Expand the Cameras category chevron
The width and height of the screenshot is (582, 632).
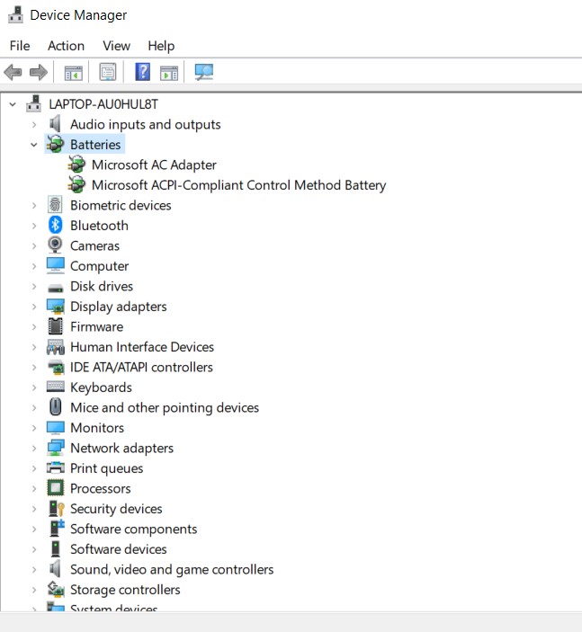click(34, 245)
